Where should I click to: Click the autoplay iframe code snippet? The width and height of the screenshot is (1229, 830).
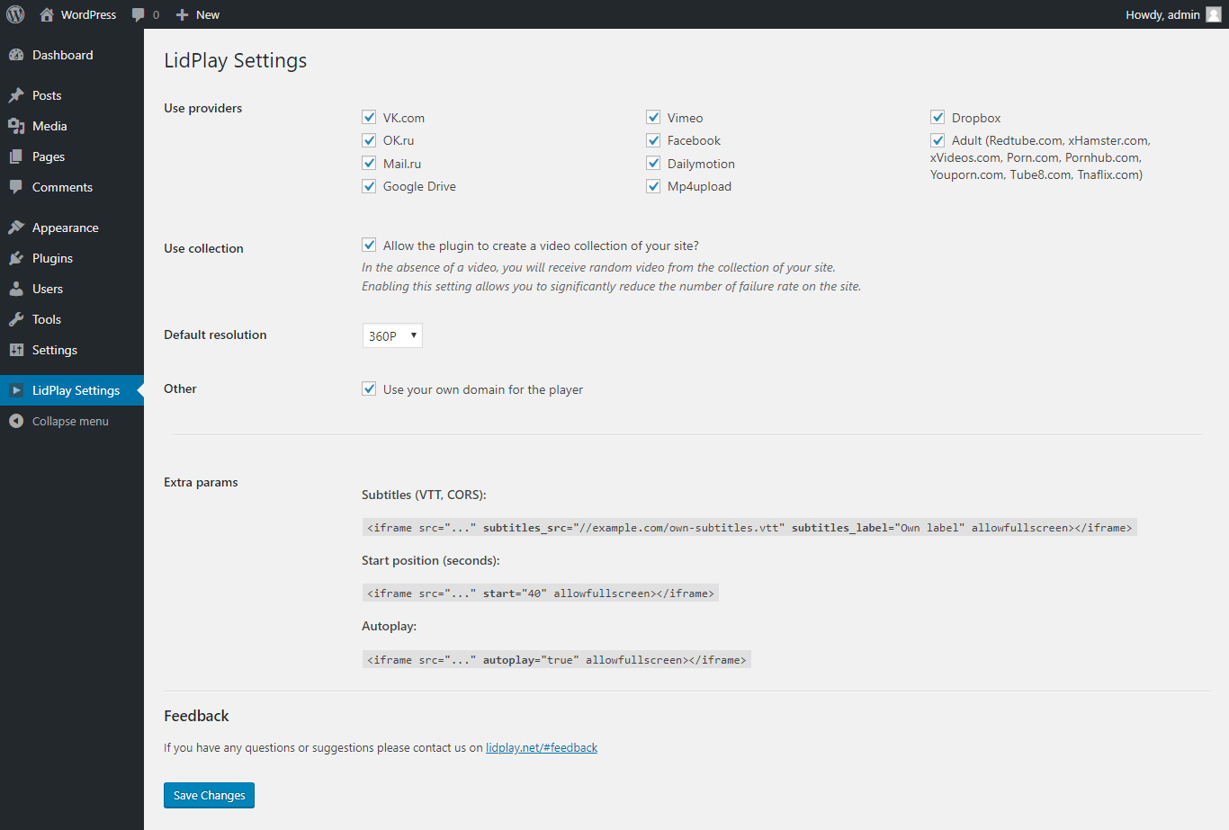(557, 659)
